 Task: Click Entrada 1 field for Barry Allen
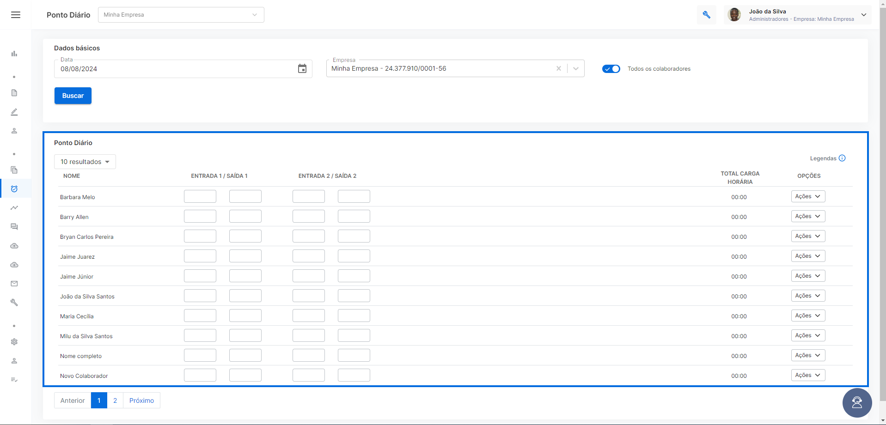(x=200, y=216)
